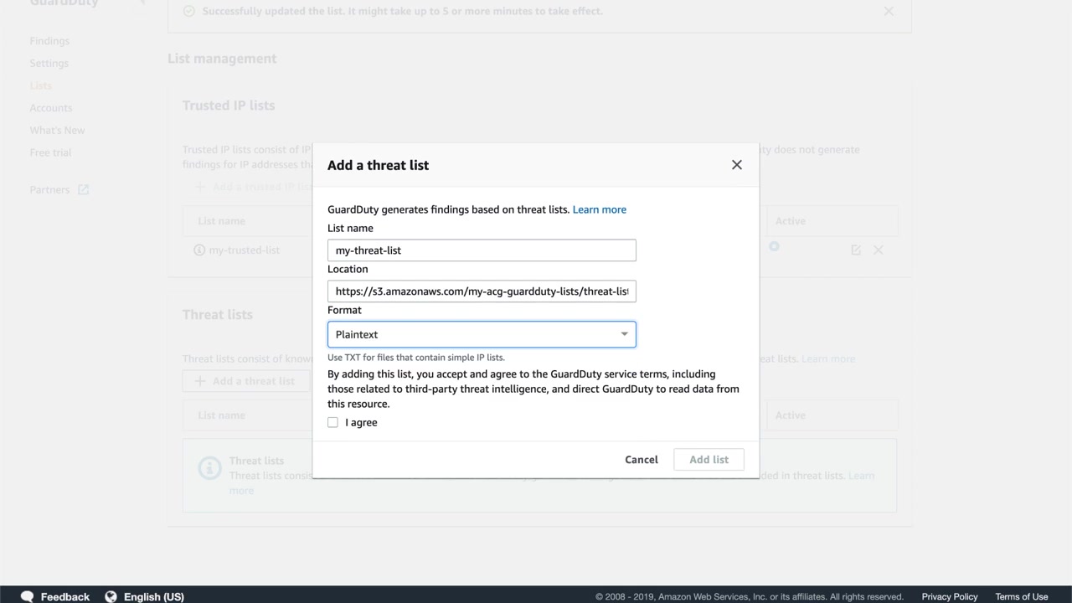Screen dimensions: 1072x603
Task: Open the English (US) language selector
Action: point(153,596)
